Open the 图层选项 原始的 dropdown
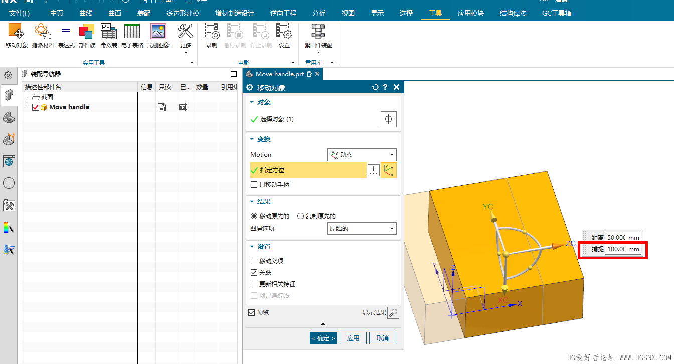Viewport: 674px width, 364px height. pos(362,229)
